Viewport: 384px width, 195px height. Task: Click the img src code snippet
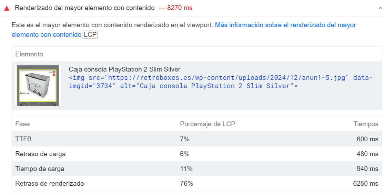220,82
